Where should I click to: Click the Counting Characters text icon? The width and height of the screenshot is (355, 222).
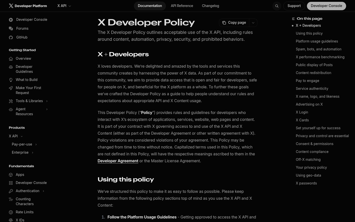pyautogui.click(x=11, y=199)
